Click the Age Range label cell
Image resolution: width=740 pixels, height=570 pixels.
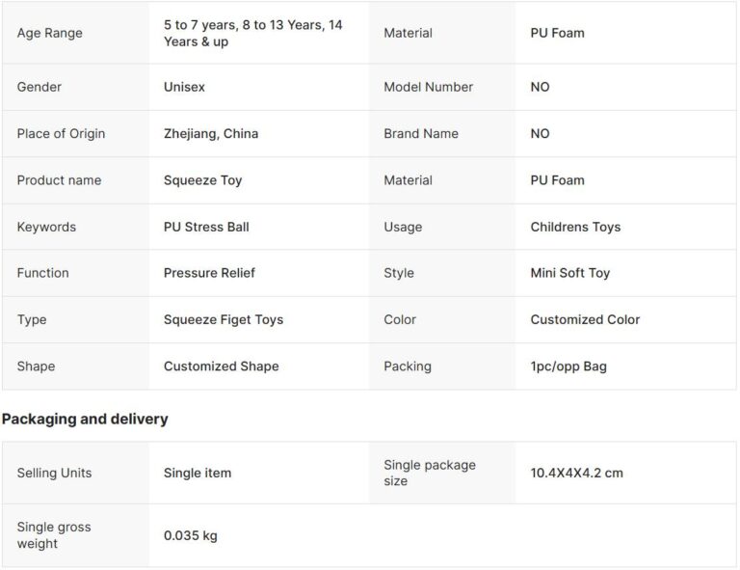(50, 33)
